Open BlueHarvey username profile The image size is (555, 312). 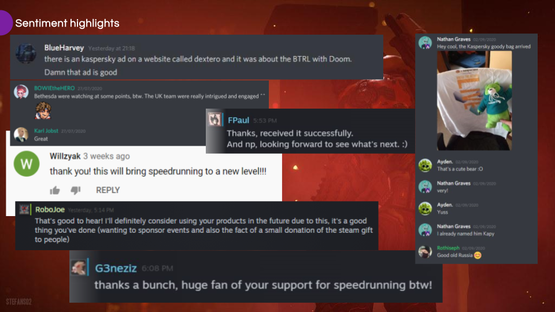(x=64, y=48)
